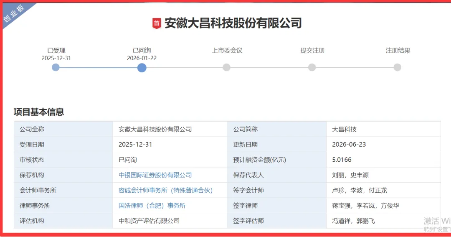The height and width of the screenshot is (237, 451).
Task: Click table value 安徽大昌科技股份有限公司
Action: [155, 129]
